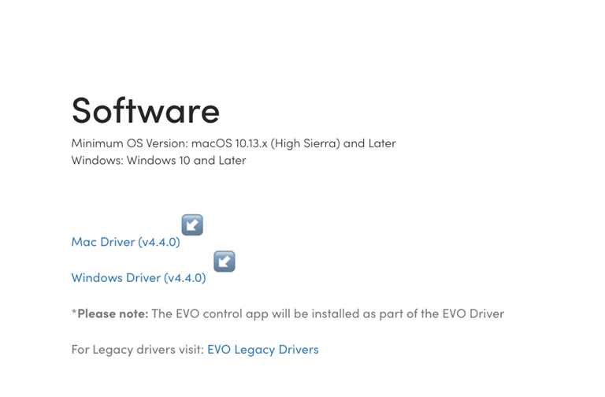Click the arrow icon beside Windows Driver
The height and width of the screenshot is (397, 605).
(x=225, y=261)
